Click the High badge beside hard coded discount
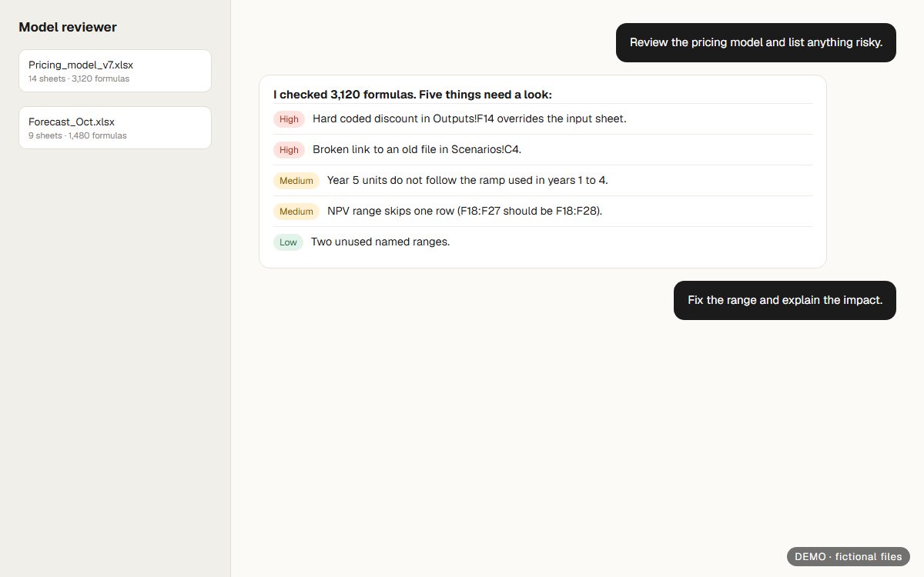This screenshot has width=924, height=577. pyautogui.click(x=289, y=119)
